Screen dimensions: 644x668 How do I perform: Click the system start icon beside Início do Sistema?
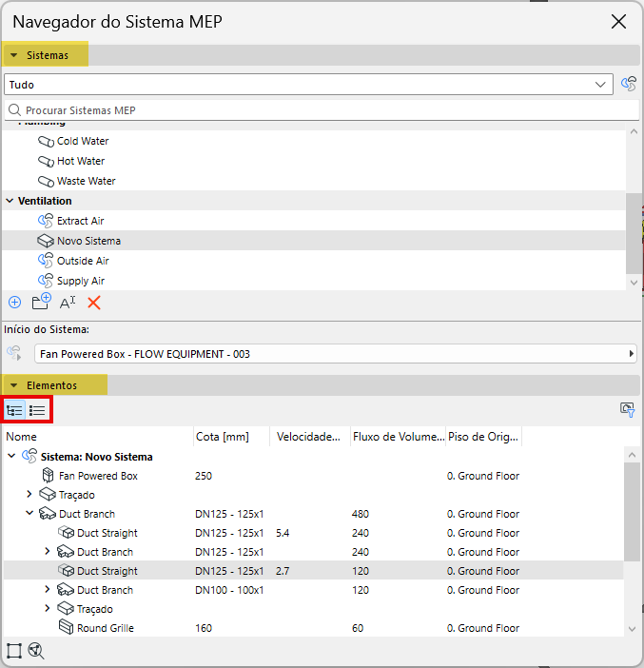[x=14, y=353]
